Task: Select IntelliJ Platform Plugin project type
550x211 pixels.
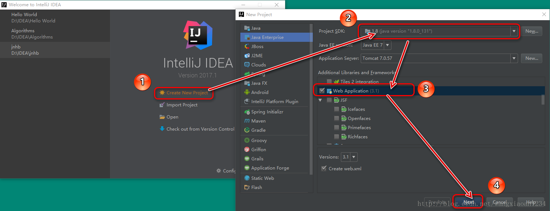Action: pyautogui.click(x=276, y=102)
